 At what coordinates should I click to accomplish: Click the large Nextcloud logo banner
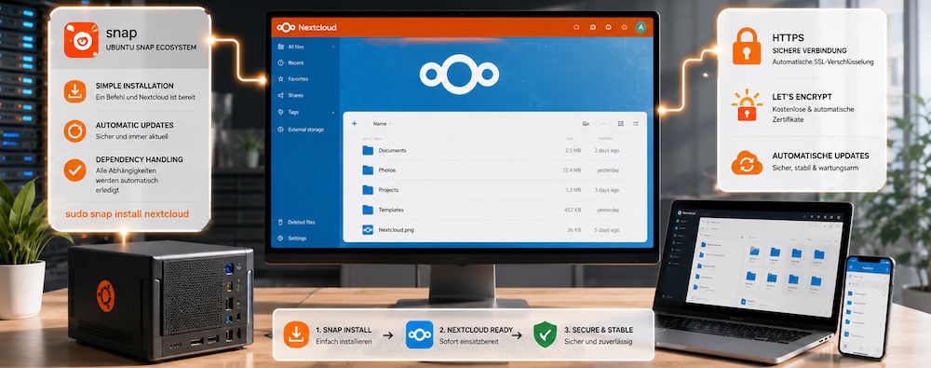pos(459,75)
